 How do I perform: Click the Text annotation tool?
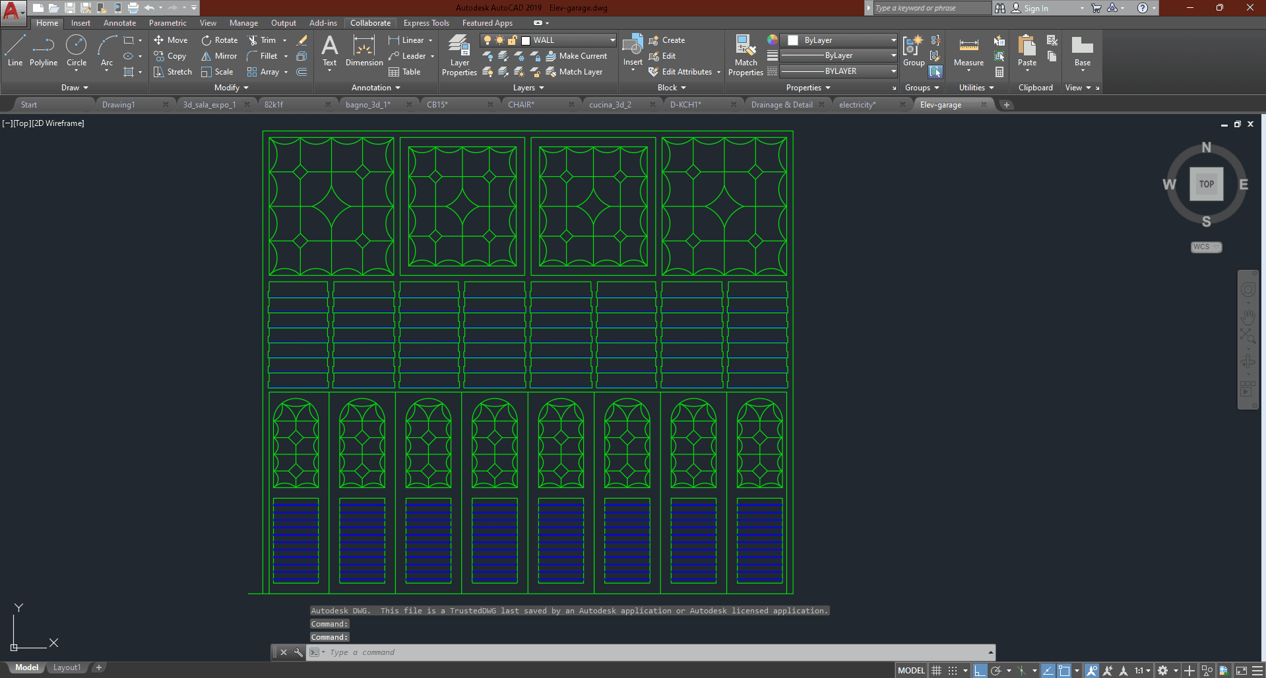(x=329, y=51)
